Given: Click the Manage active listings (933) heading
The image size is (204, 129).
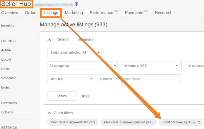Looking at the screenshot, I should pos(73,24).
